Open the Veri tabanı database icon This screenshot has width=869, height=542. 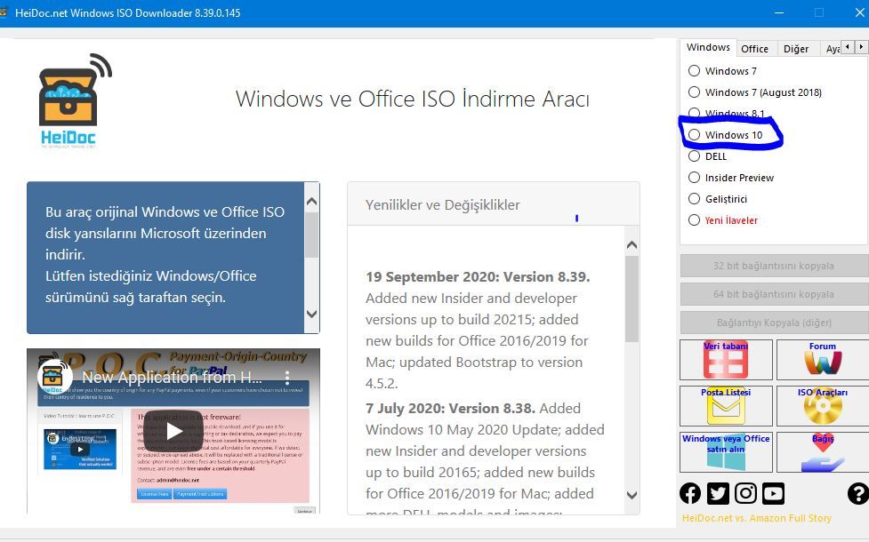pyautogui.click(x=726, y=360)
